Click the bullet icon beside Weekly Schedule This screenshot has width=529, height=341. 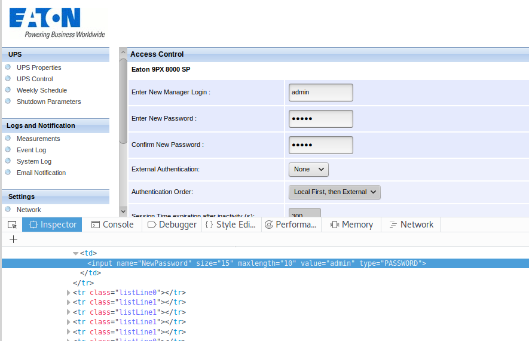click(8, 90)
